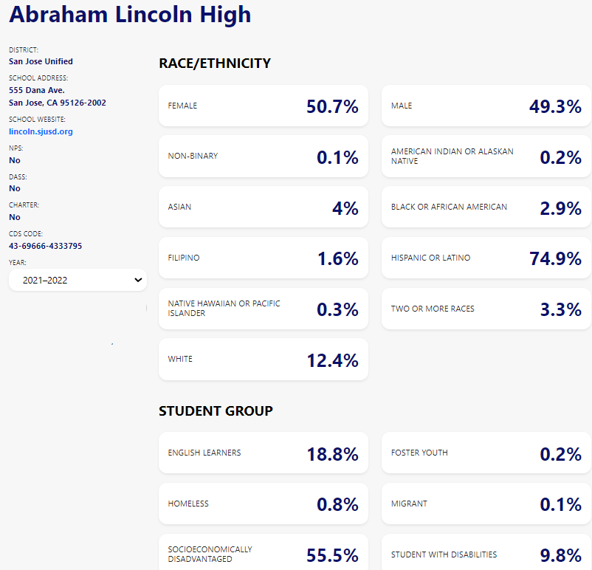This screenshot has width=592, height=570.
Task: Click the Hispanic or Latino card
Action: (x=486, y=258)
